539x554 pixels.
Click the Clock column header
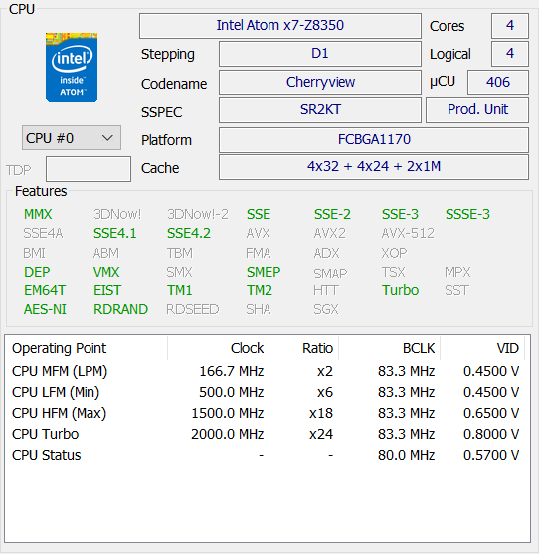(x=218, y=348)
